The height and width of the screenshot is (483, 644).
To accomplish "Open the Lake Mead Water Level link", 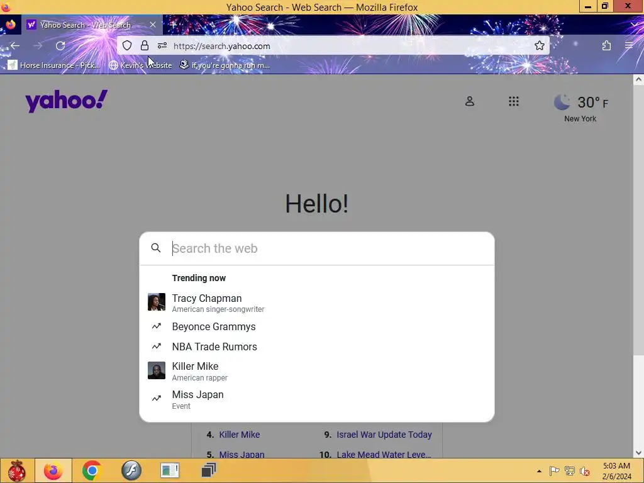I will coord(384,454).
